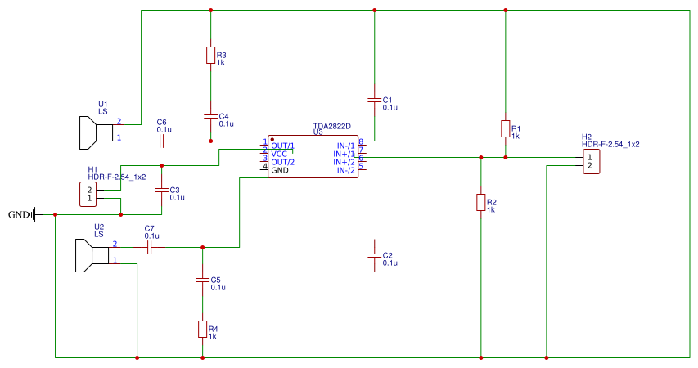Click the IN-/1 pin label
The width and height of the screenshot is (698, 368).
coord(346,146)
